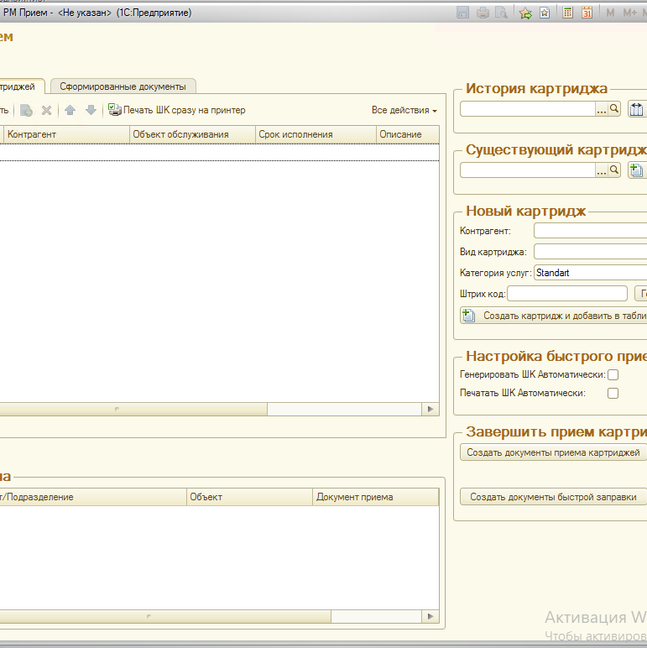Click the Объект обслуживания column header
The width and height of the screenshot is (647, 648).
(x=192, y=135)
